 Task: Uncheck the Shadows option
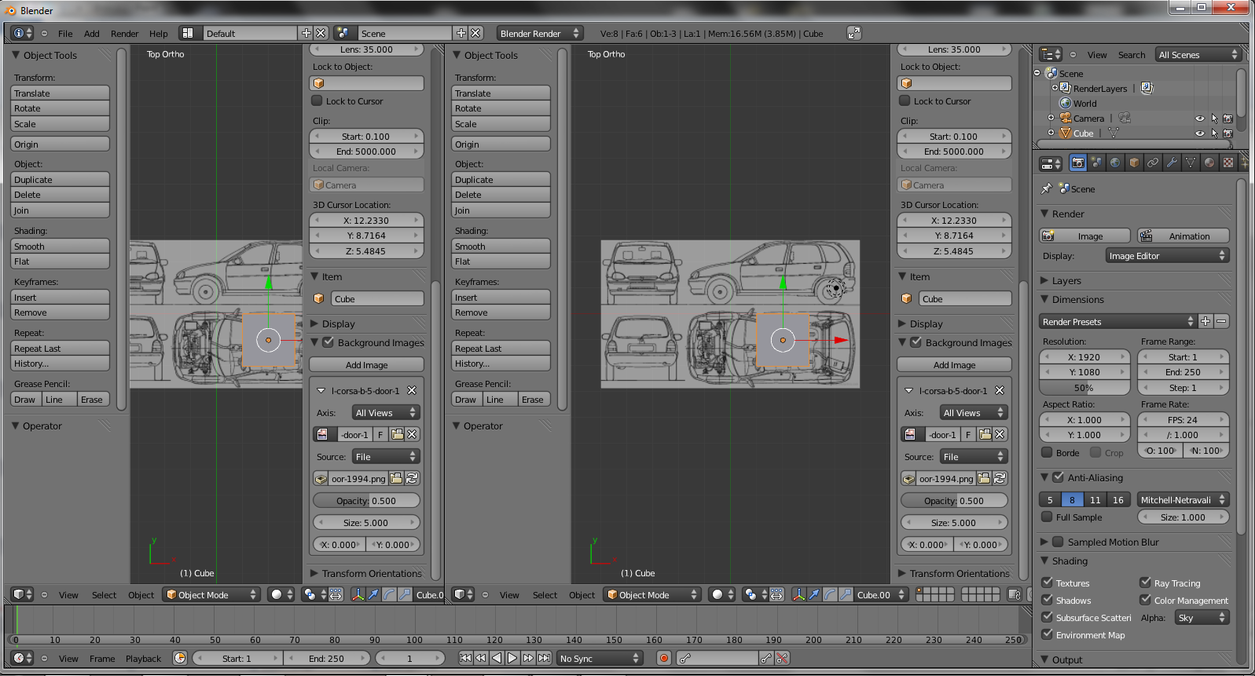pyautogui.click(x=1047, y=600)
